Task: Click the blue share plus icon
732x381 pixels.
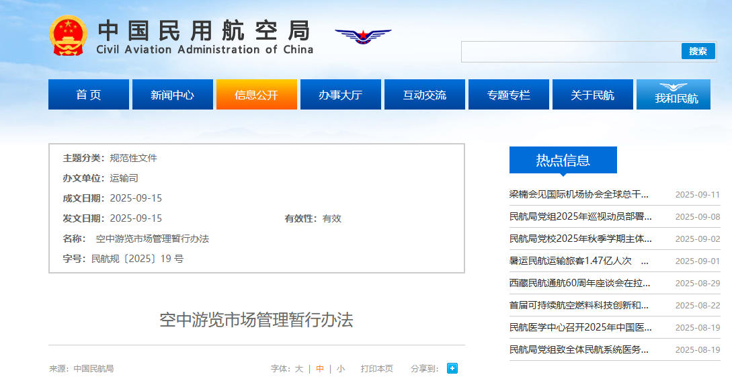Action: point(452,368)
